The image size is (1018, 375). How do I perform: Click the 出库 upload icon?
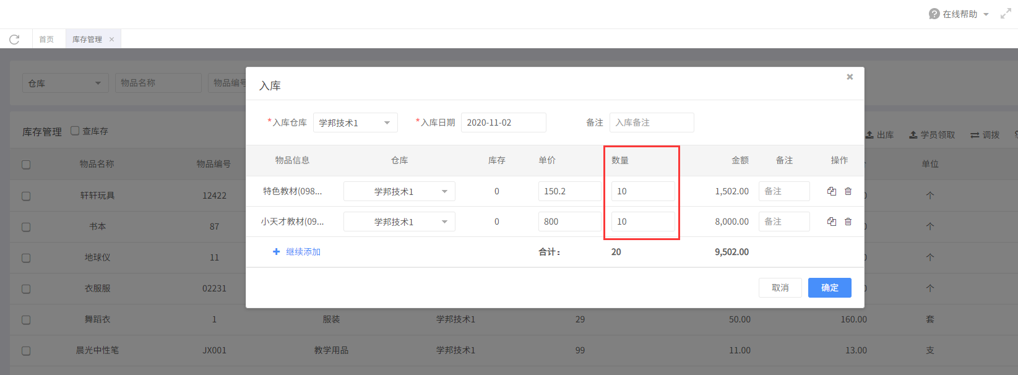pyautogui.click(x=869, y=135)
